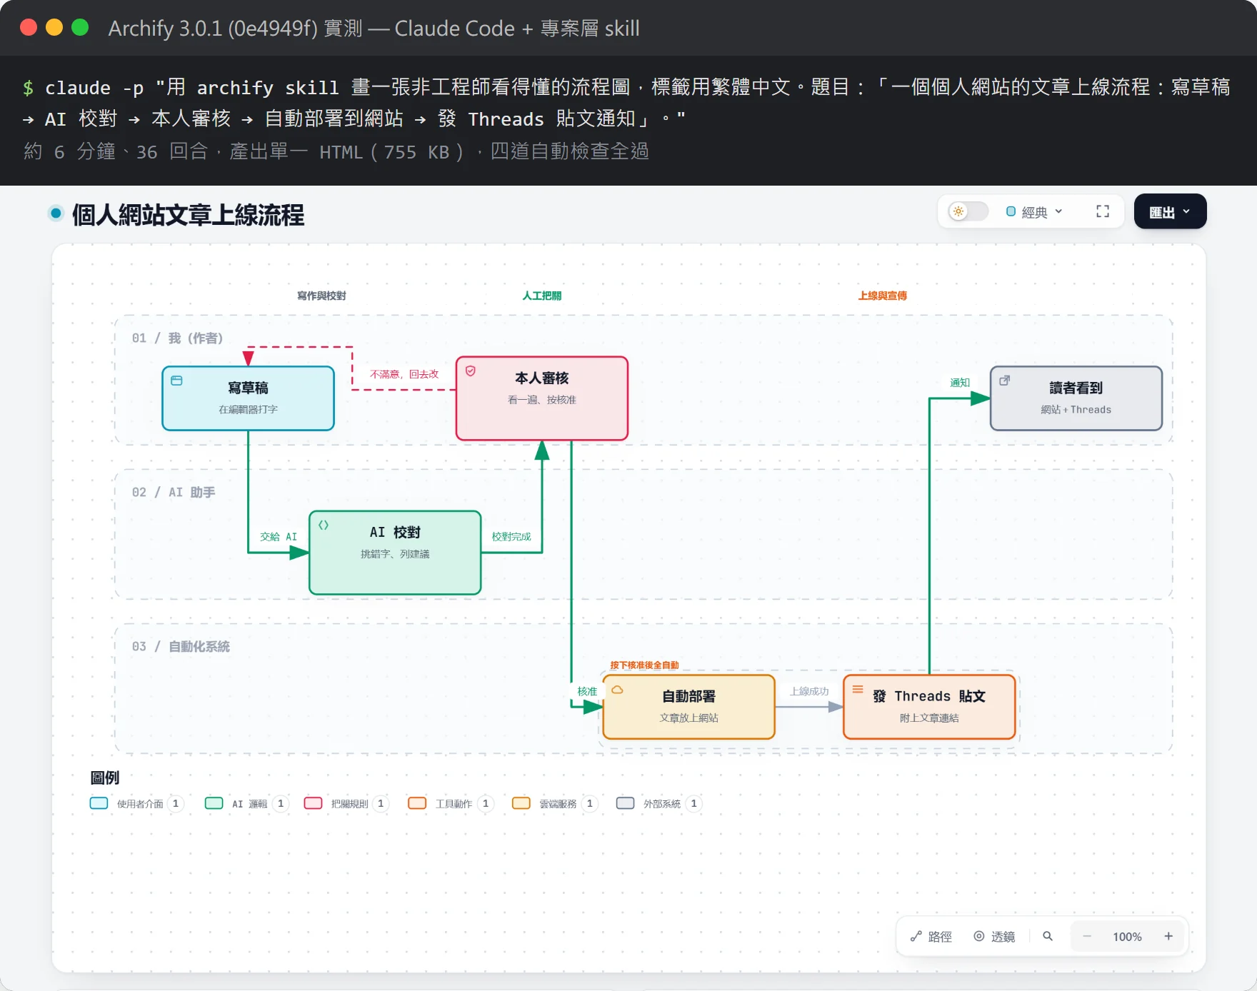This screenshot has height=991, width=1257.
Task: Toggle the 使用者介面 legend swatch
Action: pyautogui.click(x=99, y=803)
